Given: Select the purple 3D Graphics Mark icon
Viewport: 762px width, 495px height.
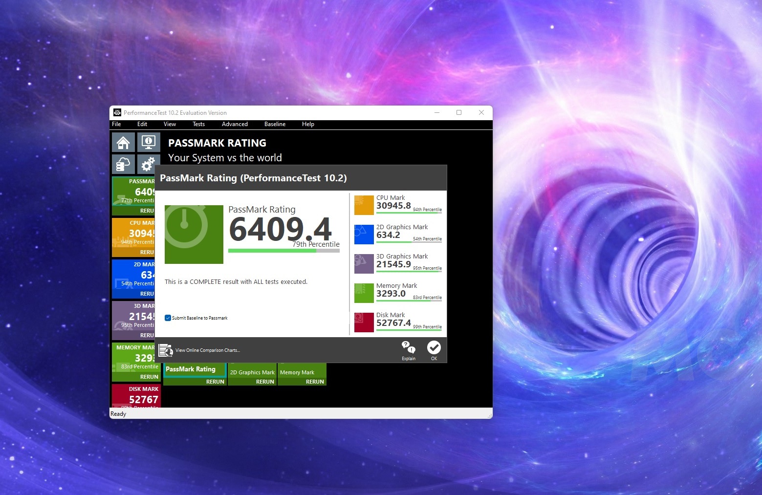Looking at the screenshot, I should [364, 264].
